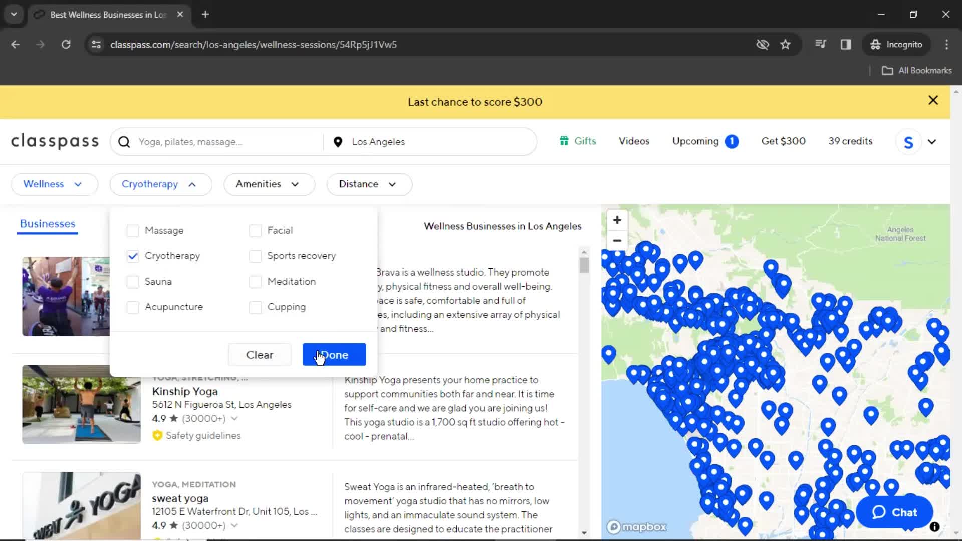Reload the ClassPass page
962x541 pixels.
66,45
